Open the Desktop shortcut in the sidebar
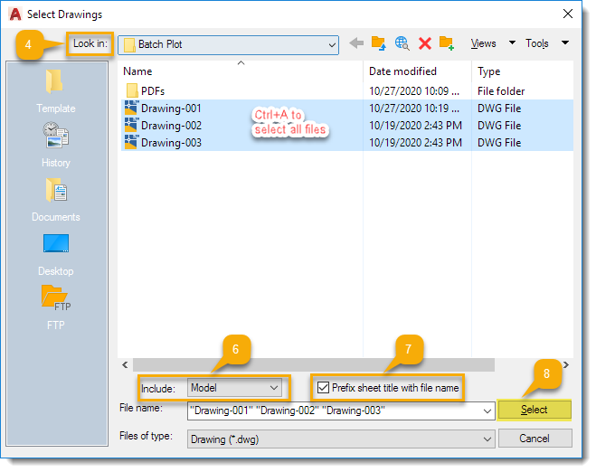 coord(55,255)
